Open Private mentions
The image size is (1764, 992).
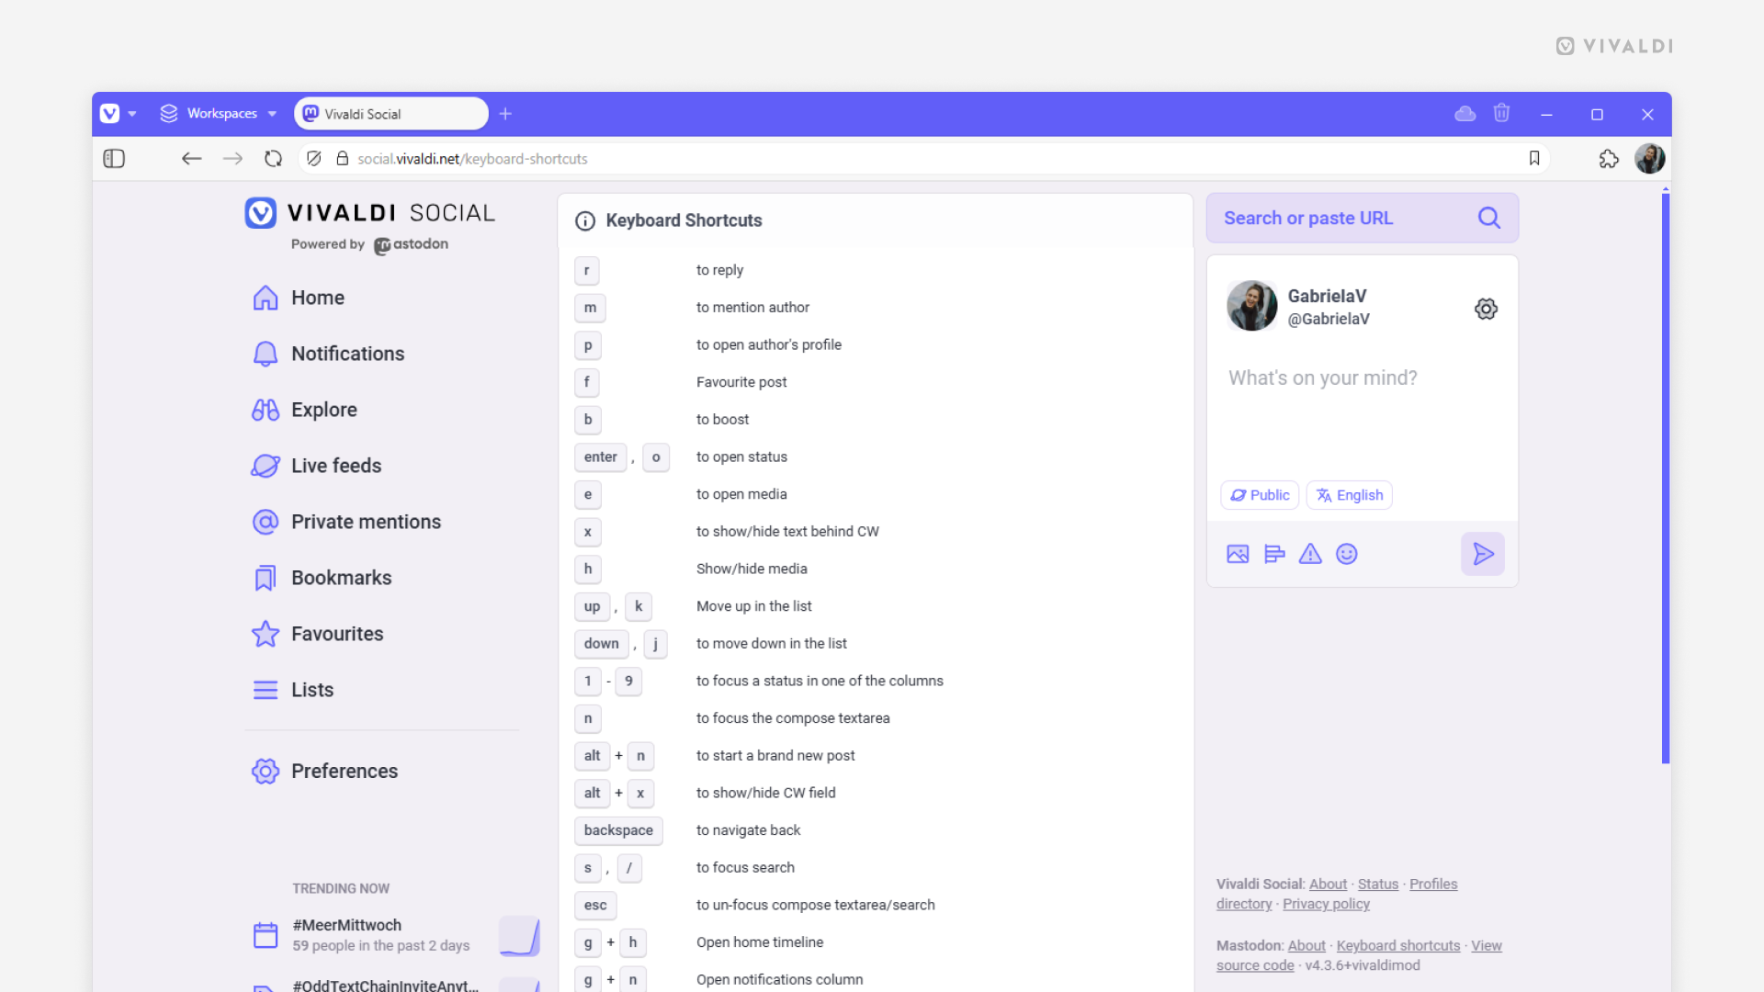(346, 522)
